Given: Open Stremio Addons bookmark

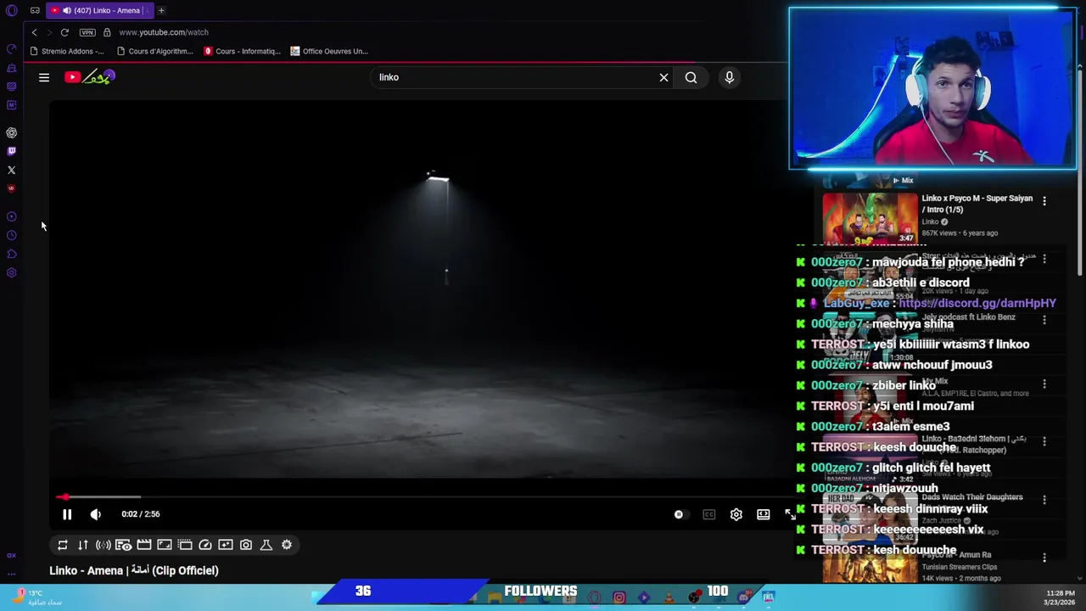Looking at the screenshot, I should coord(66,51).
